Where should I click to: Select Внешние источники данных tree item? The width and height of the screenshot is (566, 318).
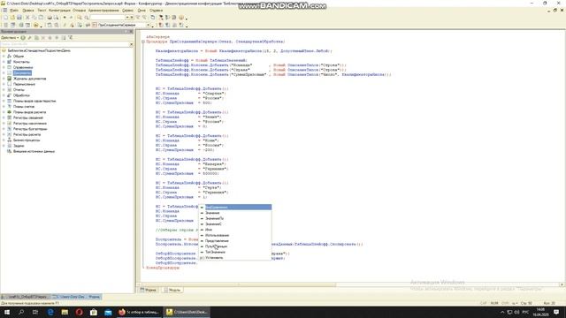click(x=34, y=151)
